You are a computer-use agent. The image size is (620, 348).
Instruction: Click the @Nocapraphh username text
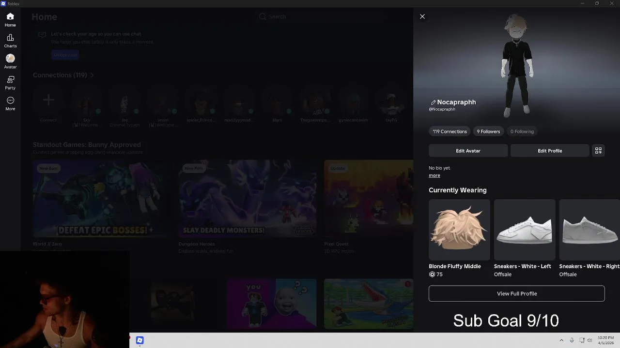[442, 109]
